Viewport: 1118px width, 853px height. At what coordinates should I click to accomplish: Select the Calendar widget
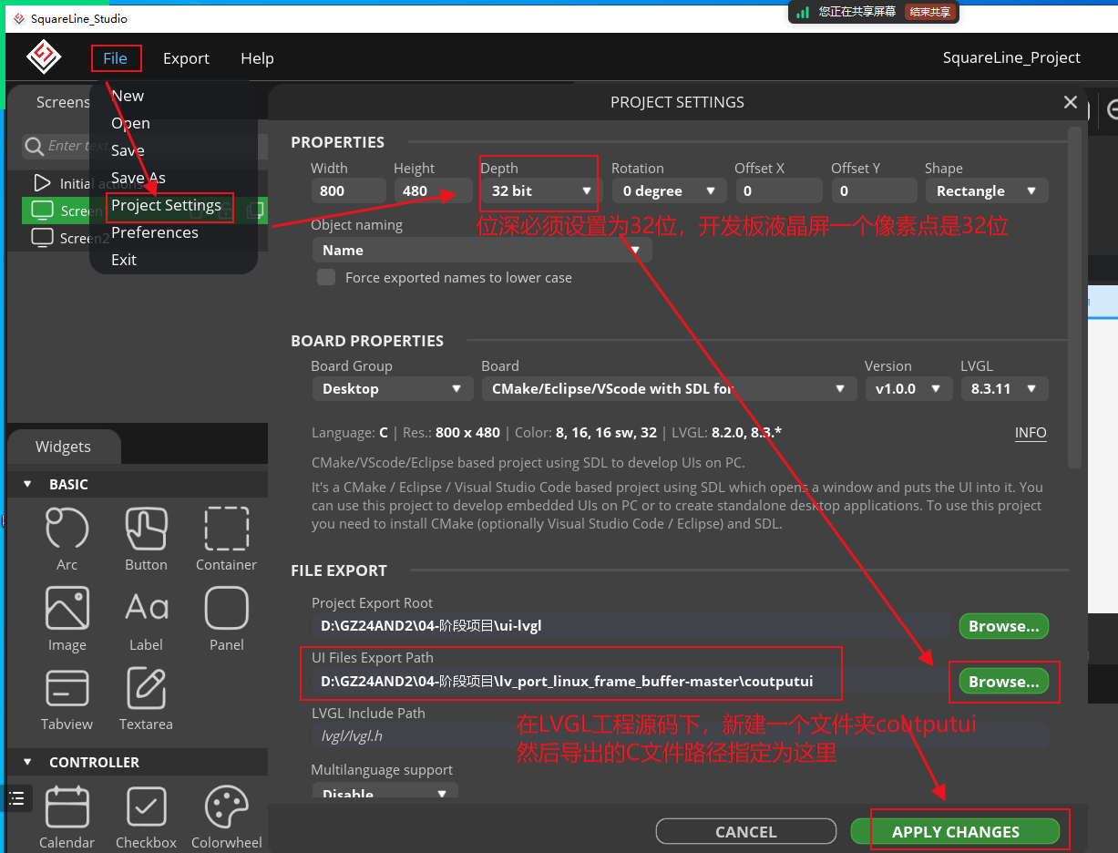pyautogui.click(x=67, y=817)
